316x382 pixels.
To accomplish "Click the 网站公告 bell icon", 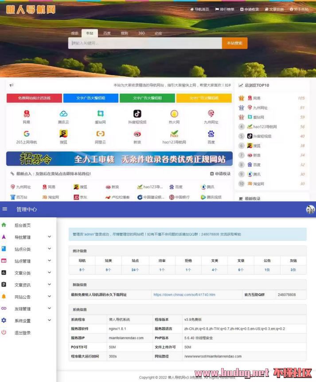I will [4, 296].
